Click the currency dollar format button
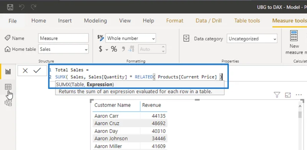This screenshot has width=307, height=150. [x=101, y=49]
